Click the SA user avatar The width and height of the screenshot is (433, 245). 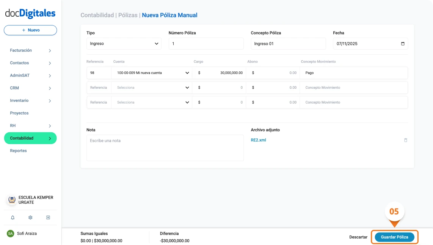(x=11, y=234)
